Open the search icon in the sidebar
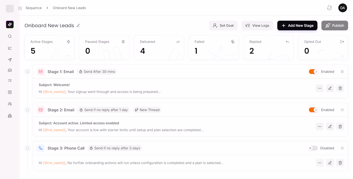Image resolution: width=353 pixels, height=179 pixels. tap(10, 37)
